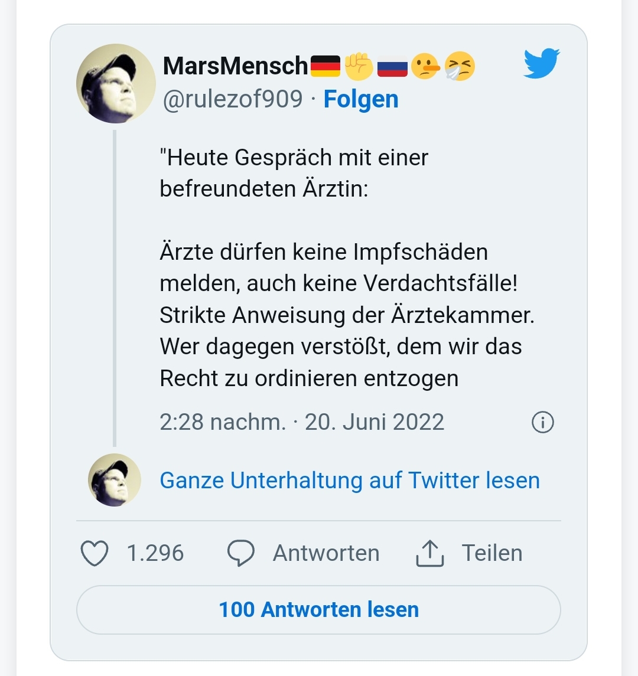638x676 pixels.
Task: Click the share arrow icon
Action: [429, 553]
